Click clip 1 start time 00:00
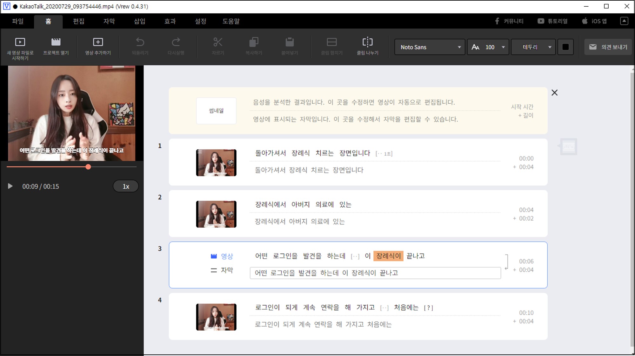Image resolution: width=635 pixels, height=356 pixels. pos(526,158)
